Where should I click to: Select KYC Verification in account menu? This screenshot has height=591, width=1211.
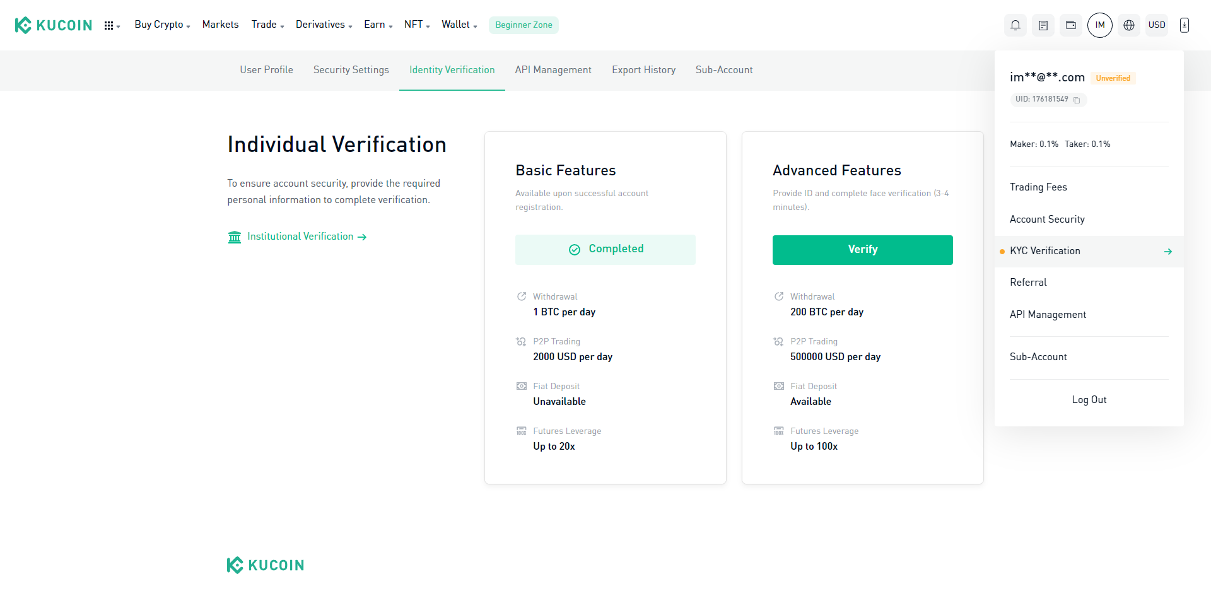click(1089, 252)
